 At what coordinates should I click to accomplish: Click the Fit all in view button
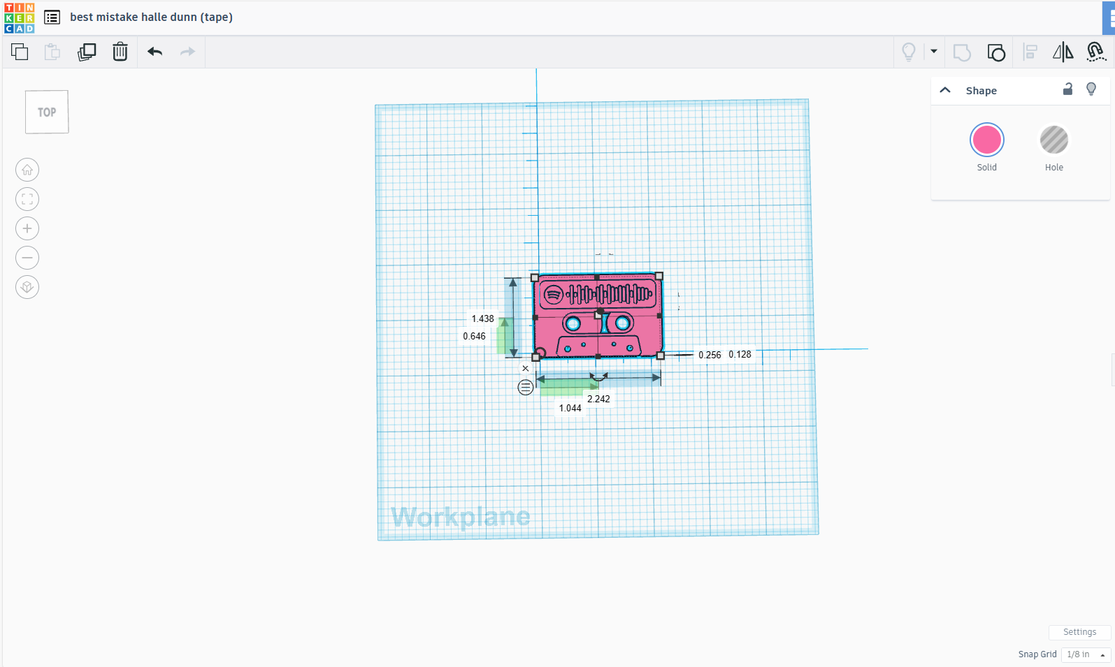[27, 199]
